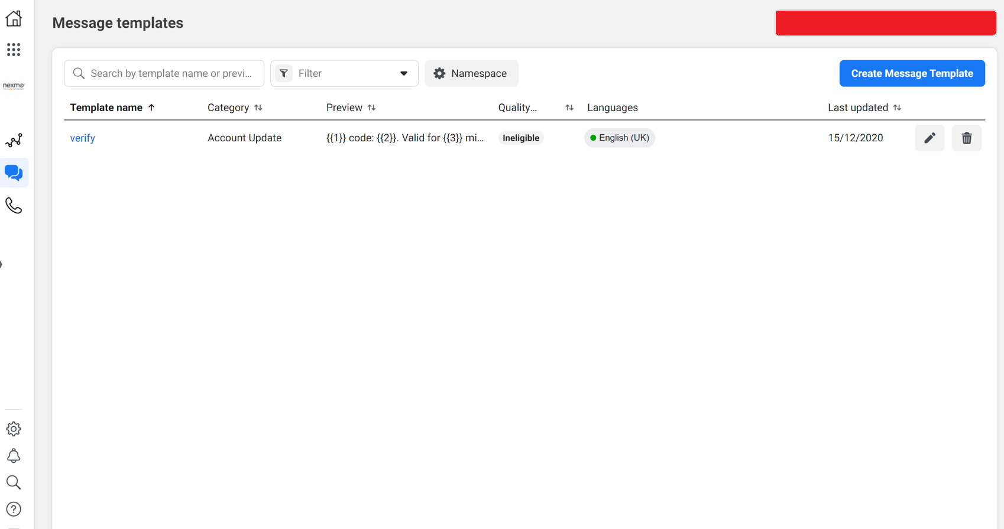Open the Namespace settings button
This screenshot has width=1004, height=529.
[x=471, y=73]
